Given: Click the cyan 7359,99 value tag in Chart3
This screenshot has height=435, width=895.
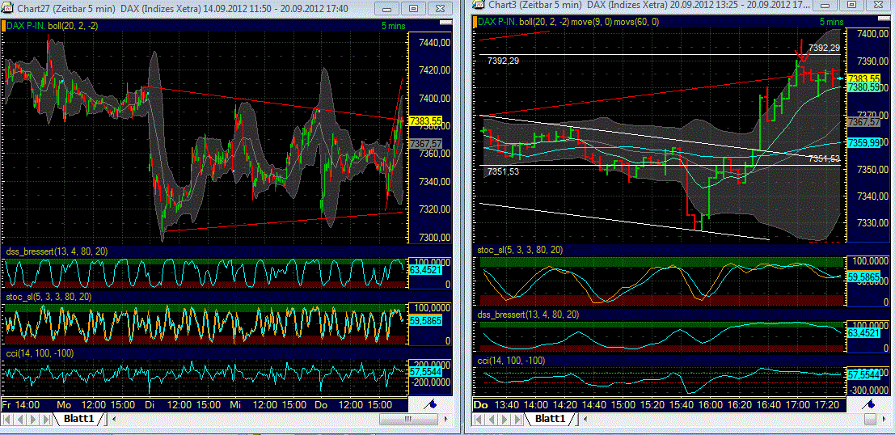Looking at the screenshot, I should point(863,144).
